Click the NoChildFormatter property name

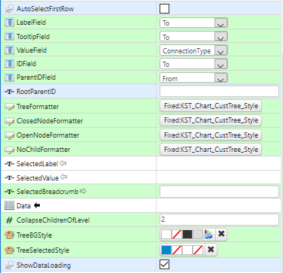point(44,150)
